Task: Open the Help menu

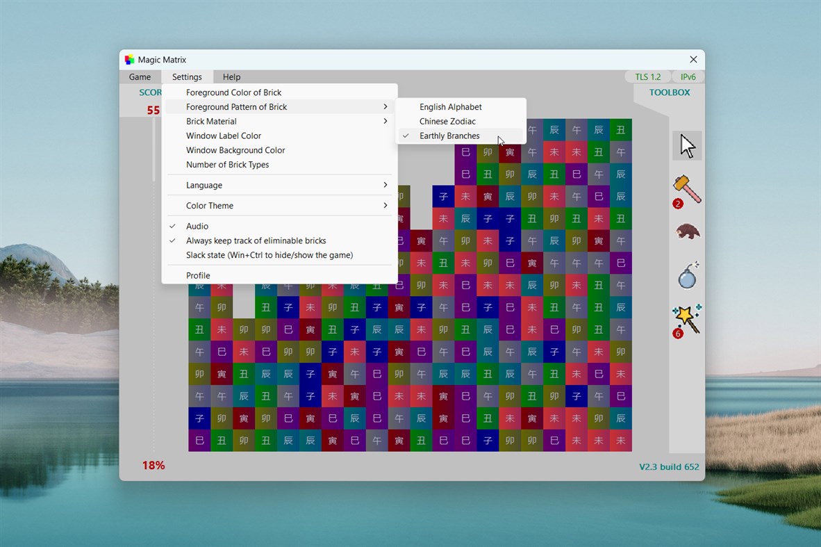Action: click(231, 76)
